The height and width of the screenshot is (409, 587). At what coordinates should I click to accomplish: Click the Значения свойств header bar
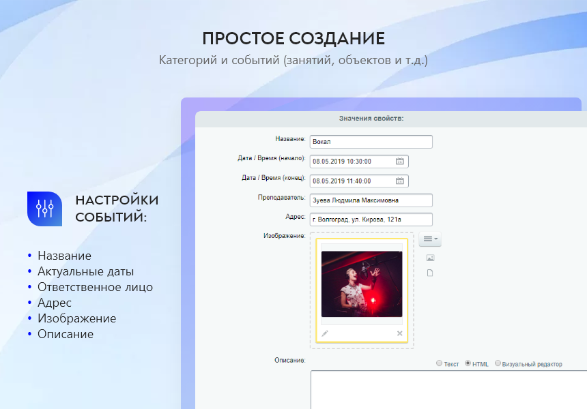click(x=371, y=119)
